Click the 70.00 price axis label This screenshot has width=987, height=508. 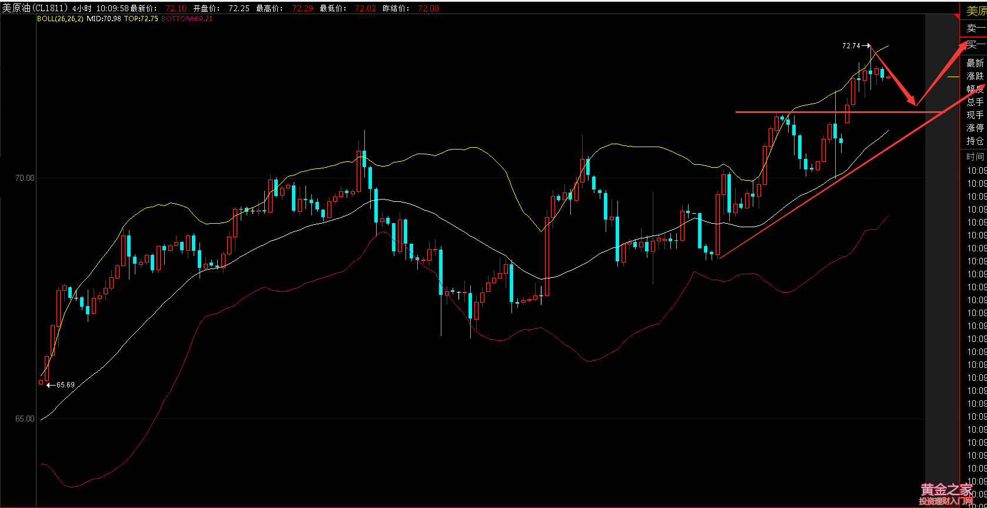pyautogui.click(x=24, y=178)
